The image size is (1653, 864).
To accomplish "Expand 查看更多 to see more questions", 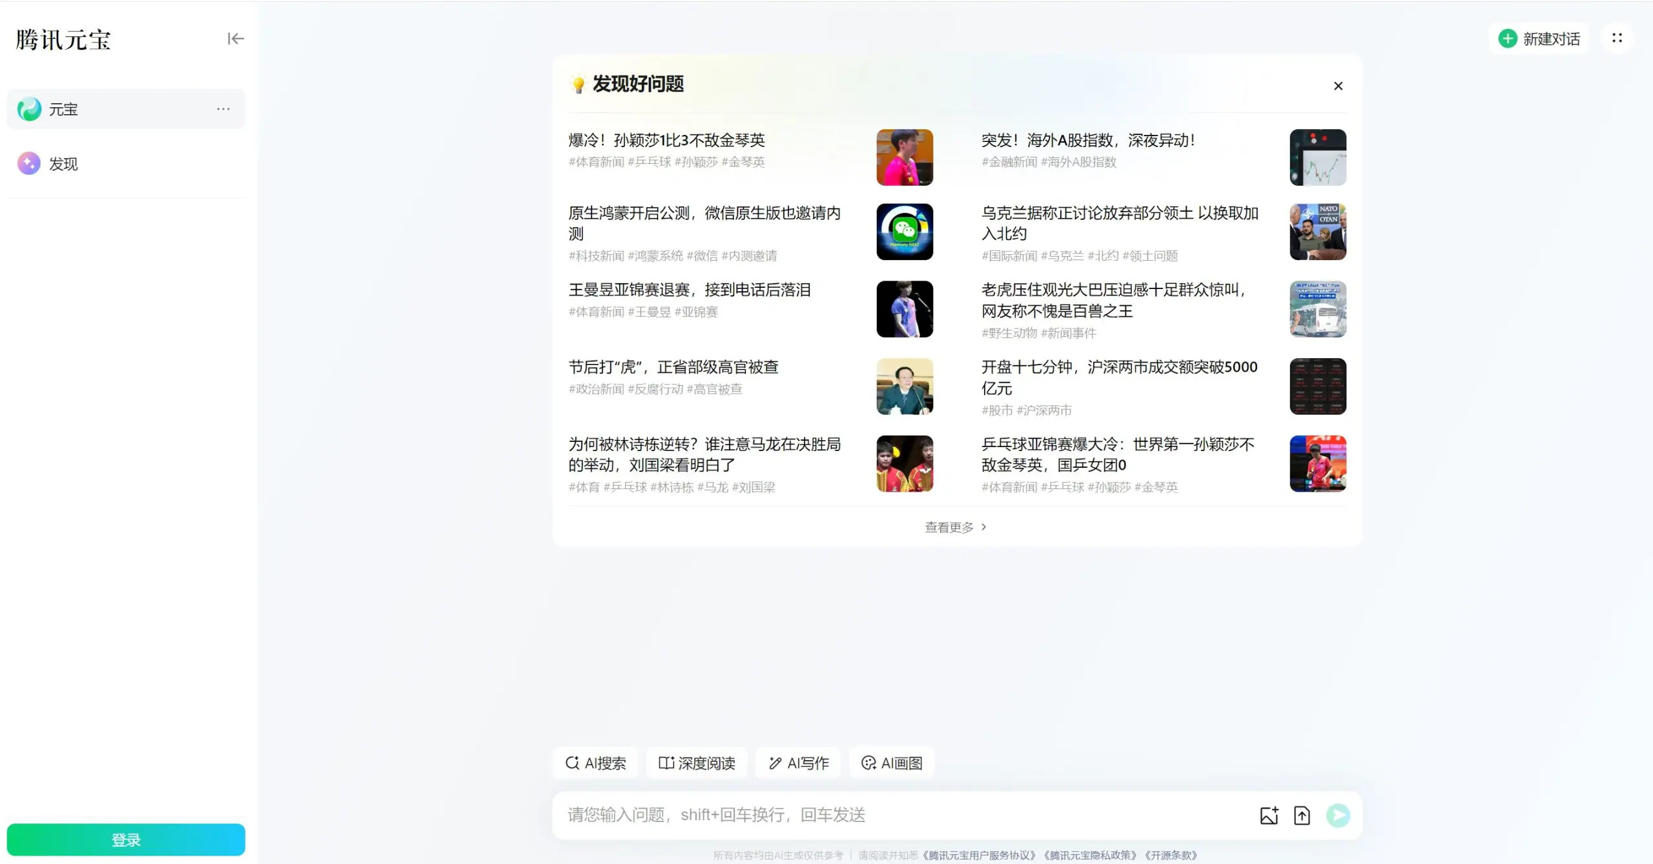I will click(x=955, y=527).
